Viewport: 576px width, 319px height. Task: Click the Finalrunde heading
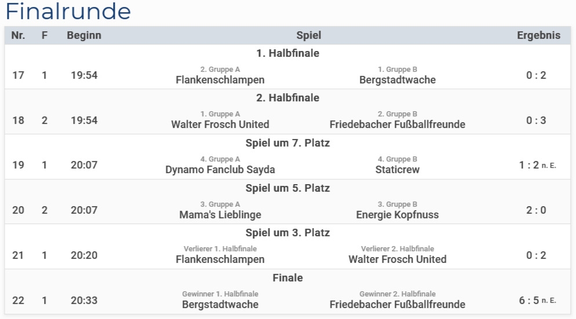pyautogui.click(x=68, y=12)
